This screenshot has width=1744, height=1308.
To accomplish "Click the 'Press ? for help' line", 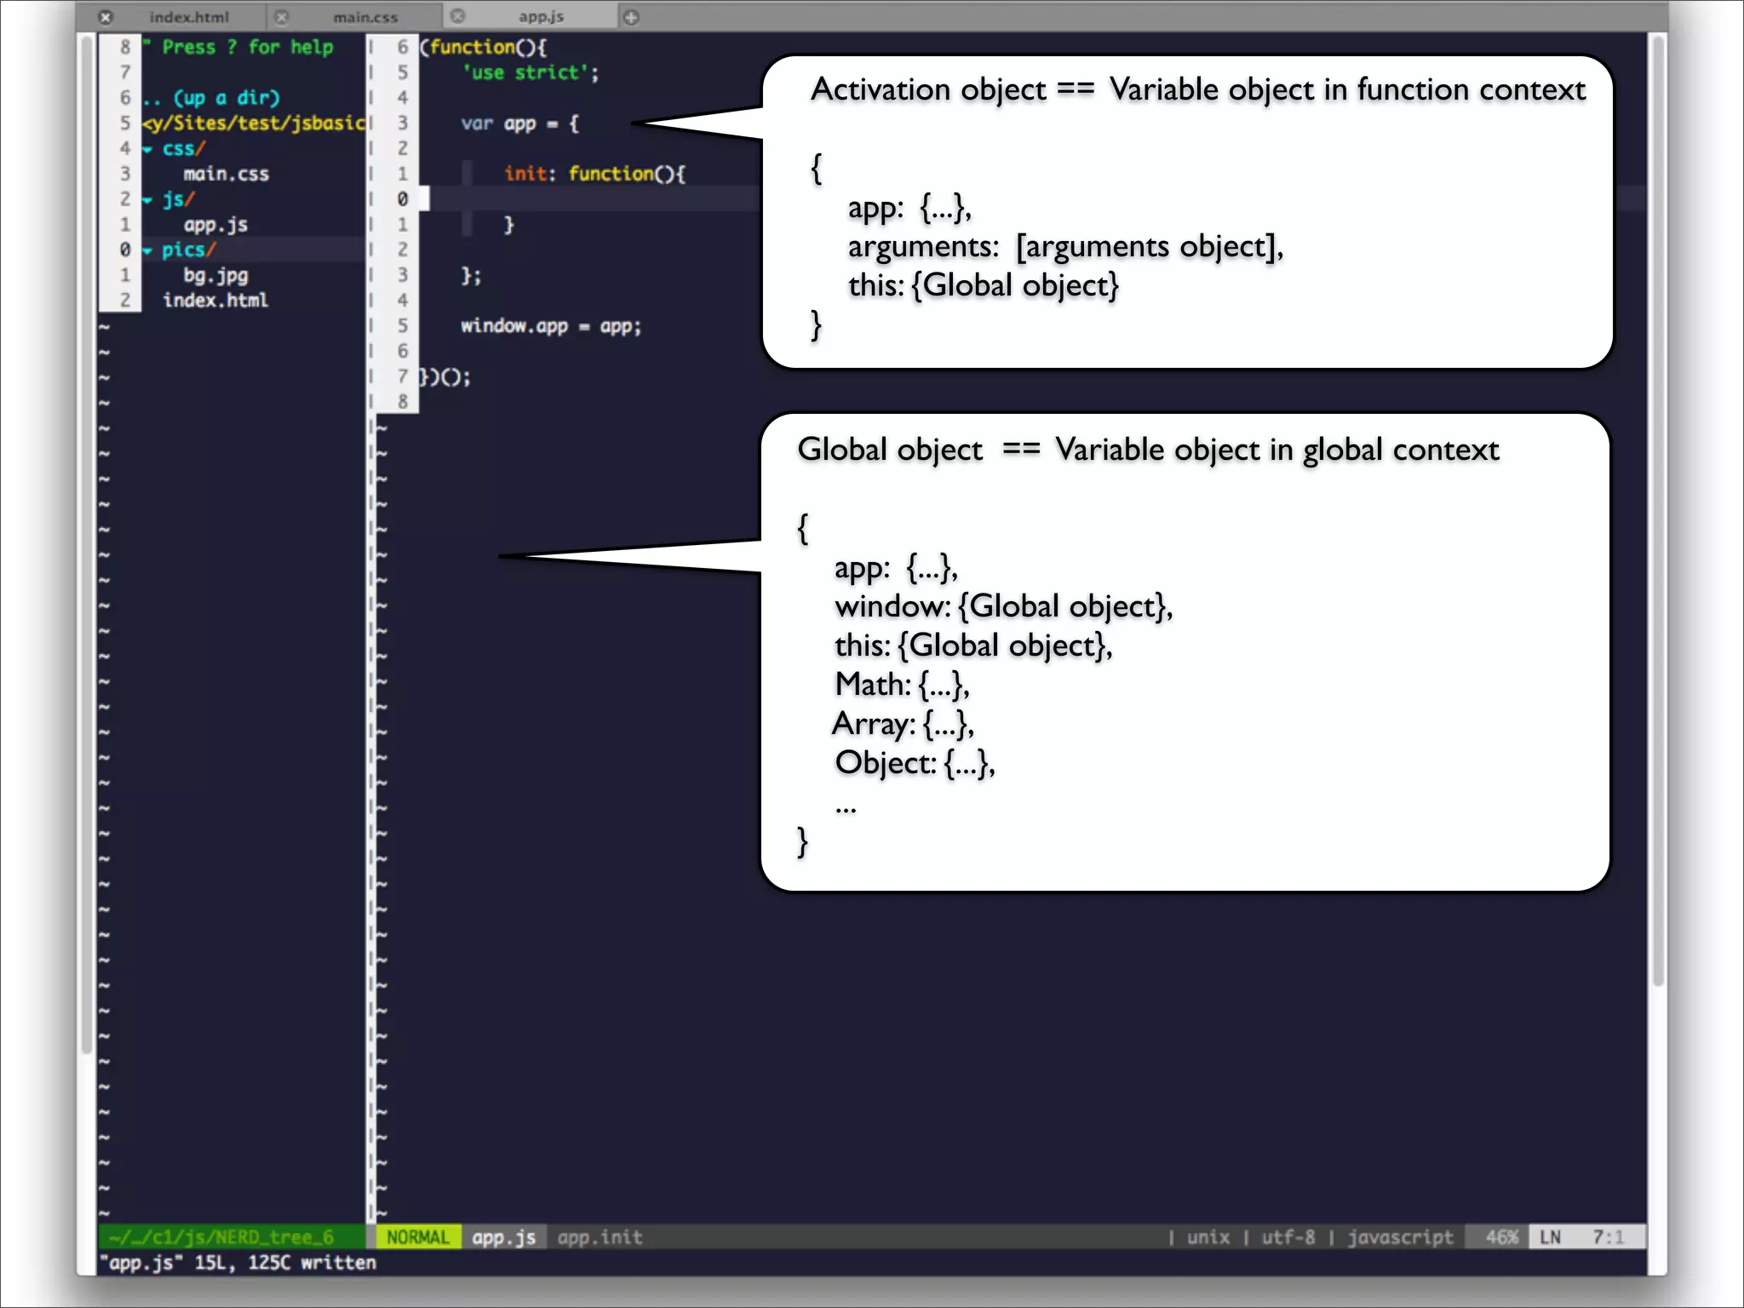I will click(238, 47).
